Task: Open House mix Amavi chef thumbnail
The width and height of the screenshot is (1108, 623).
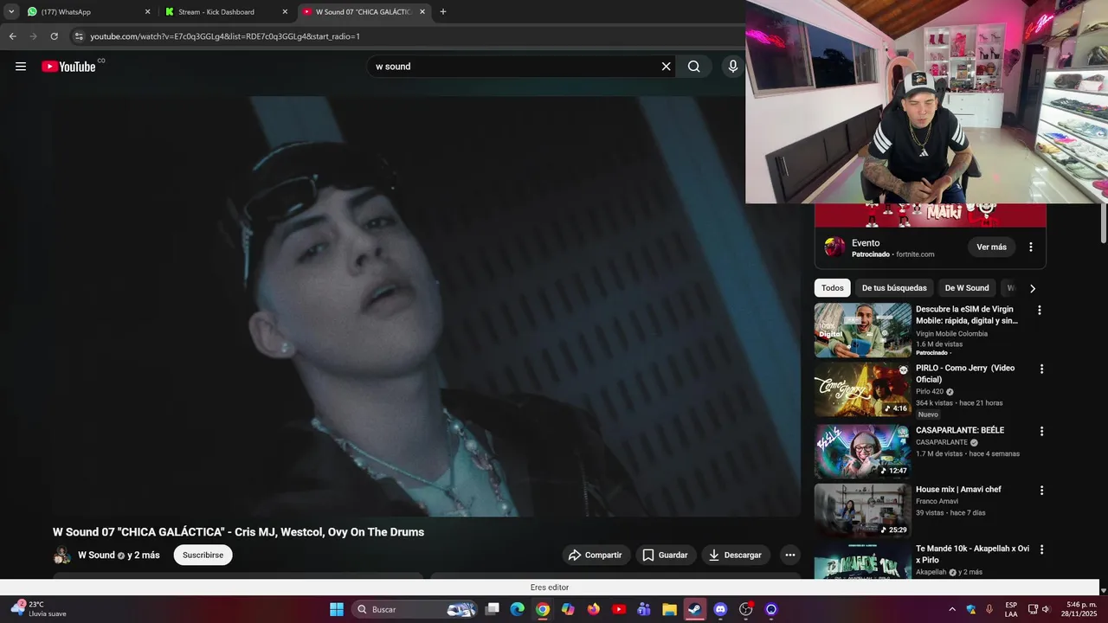Action: point(862,511)
